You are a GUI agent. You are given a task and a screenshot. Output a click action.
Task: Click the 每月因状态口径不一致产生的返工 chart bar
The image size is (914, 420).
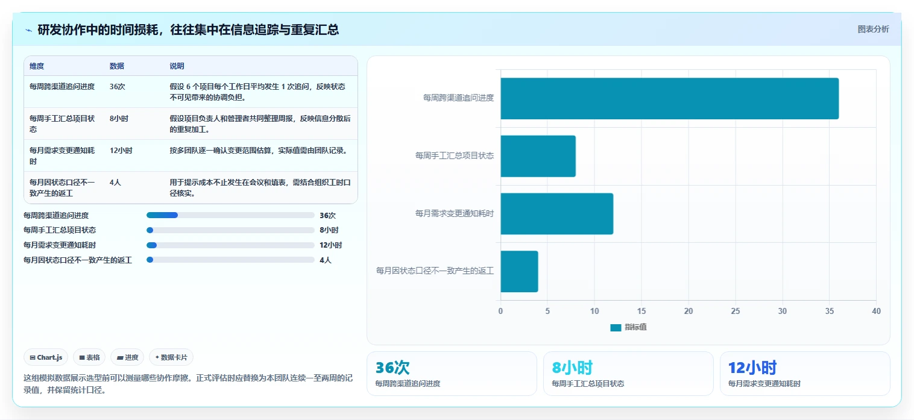point(519,271)
